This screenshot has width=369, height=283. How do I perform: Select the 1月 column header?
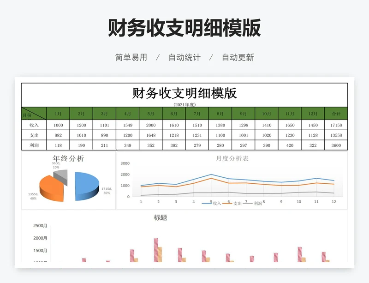[58, 114]
